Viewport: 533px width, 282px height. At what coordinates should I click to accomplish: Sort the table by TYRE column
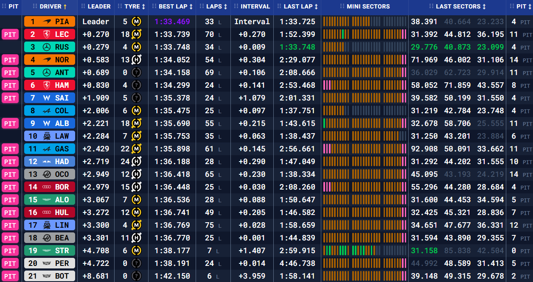click(143, 7)
